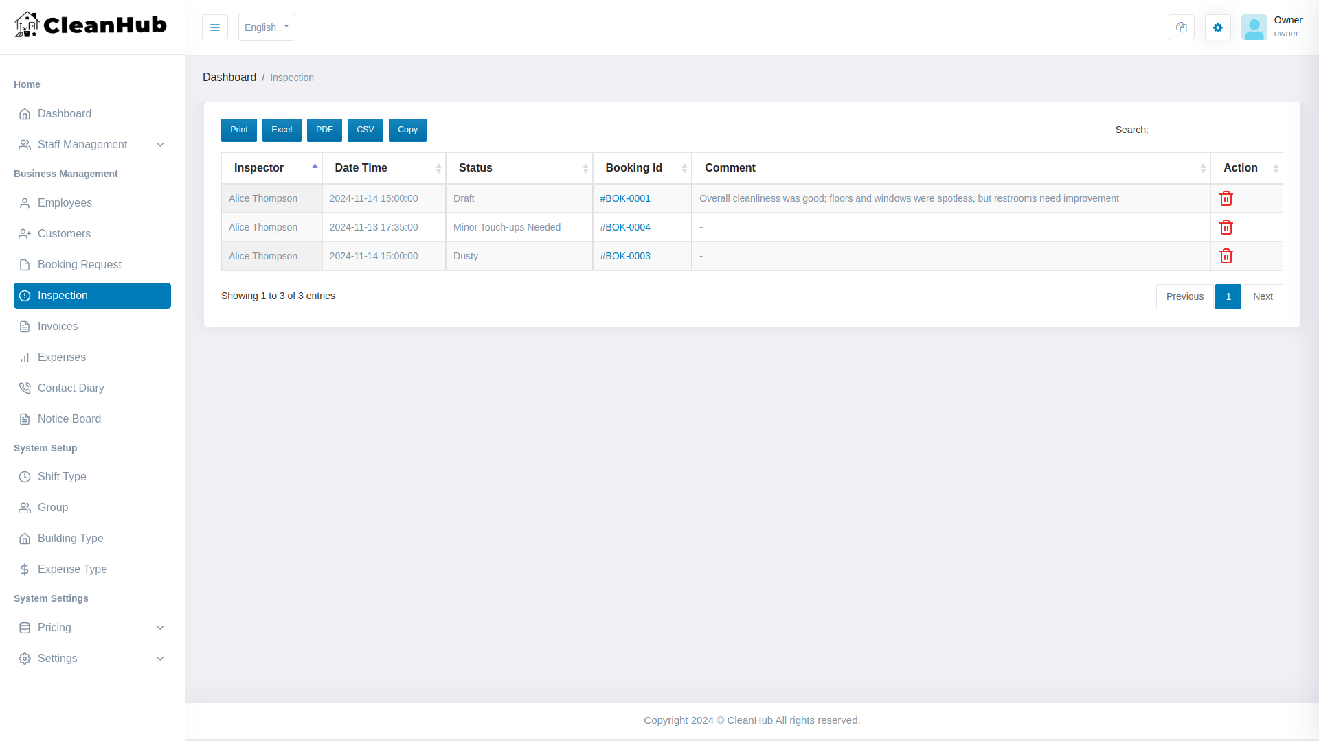Image resolution: width=1319 pixels, height=741 pixels.
Task: Select the Invoices sidebar icon
Action: (x=25, y=327)
